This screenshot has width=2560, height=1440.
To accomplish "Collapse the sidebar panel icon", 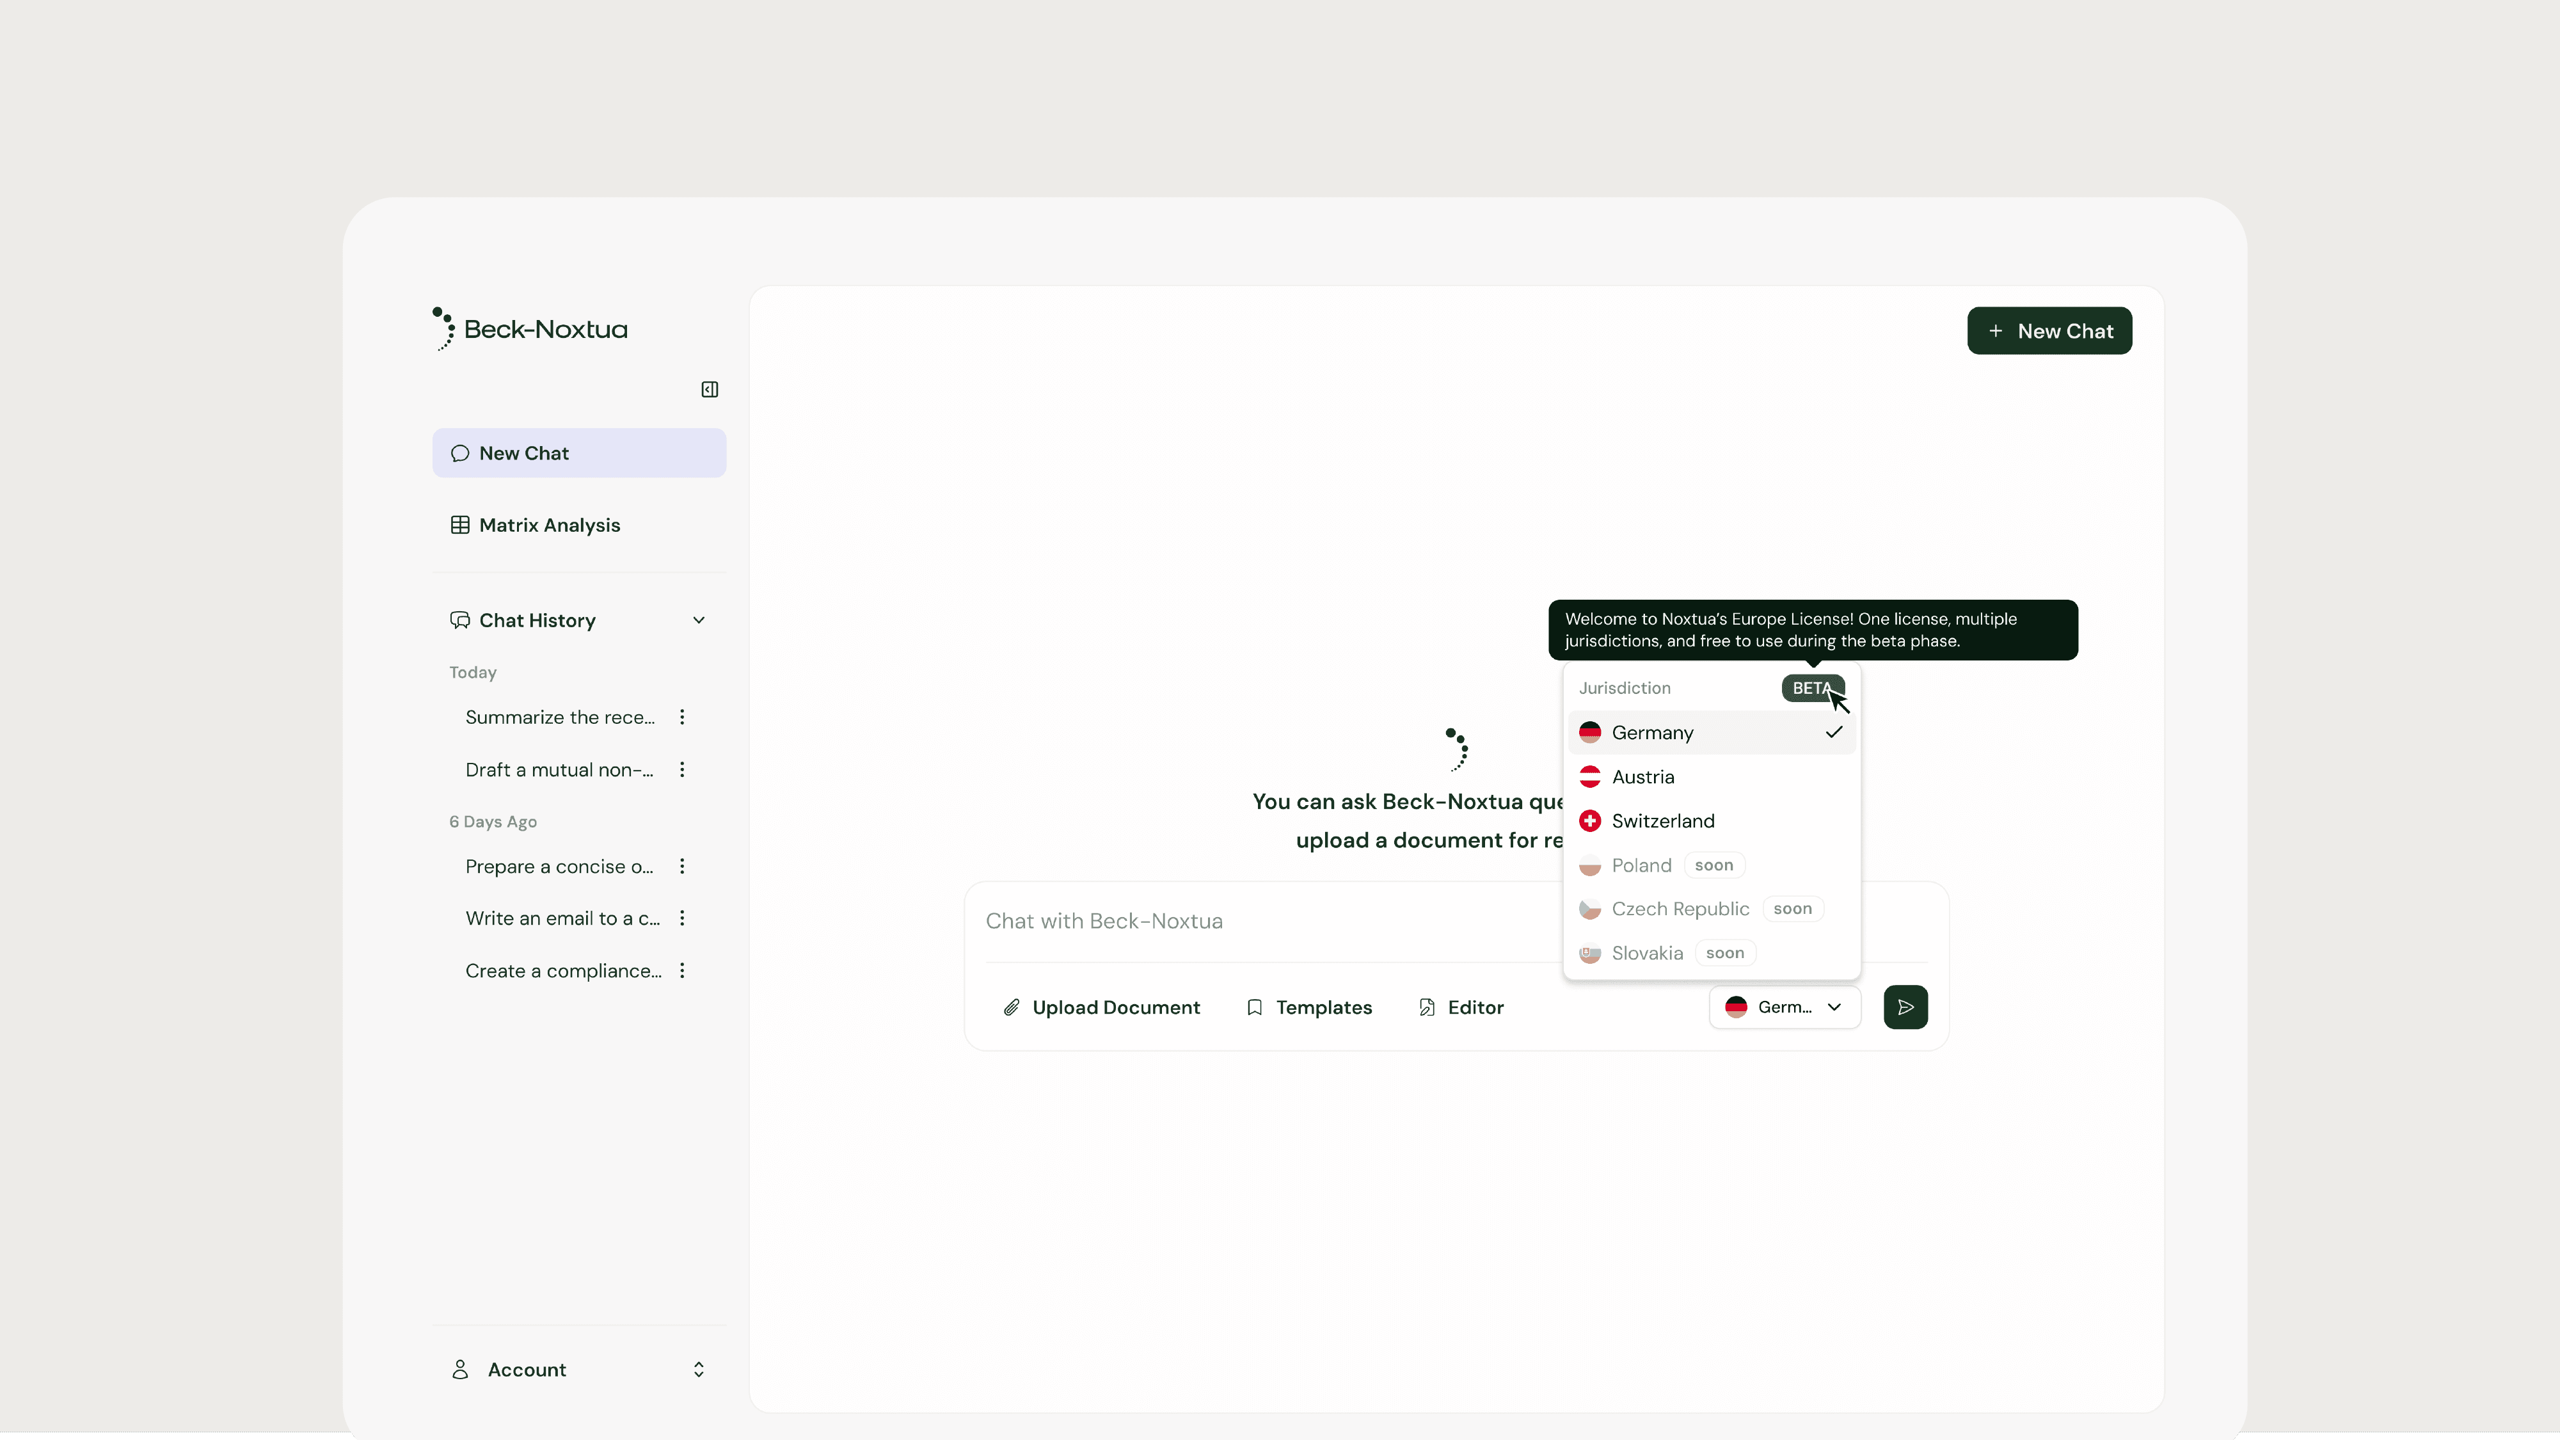I will tap(710, 390).
